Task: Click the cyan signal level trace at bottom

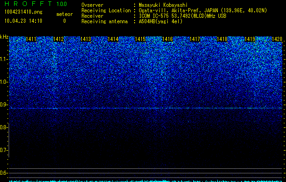Action: point(146,181)
